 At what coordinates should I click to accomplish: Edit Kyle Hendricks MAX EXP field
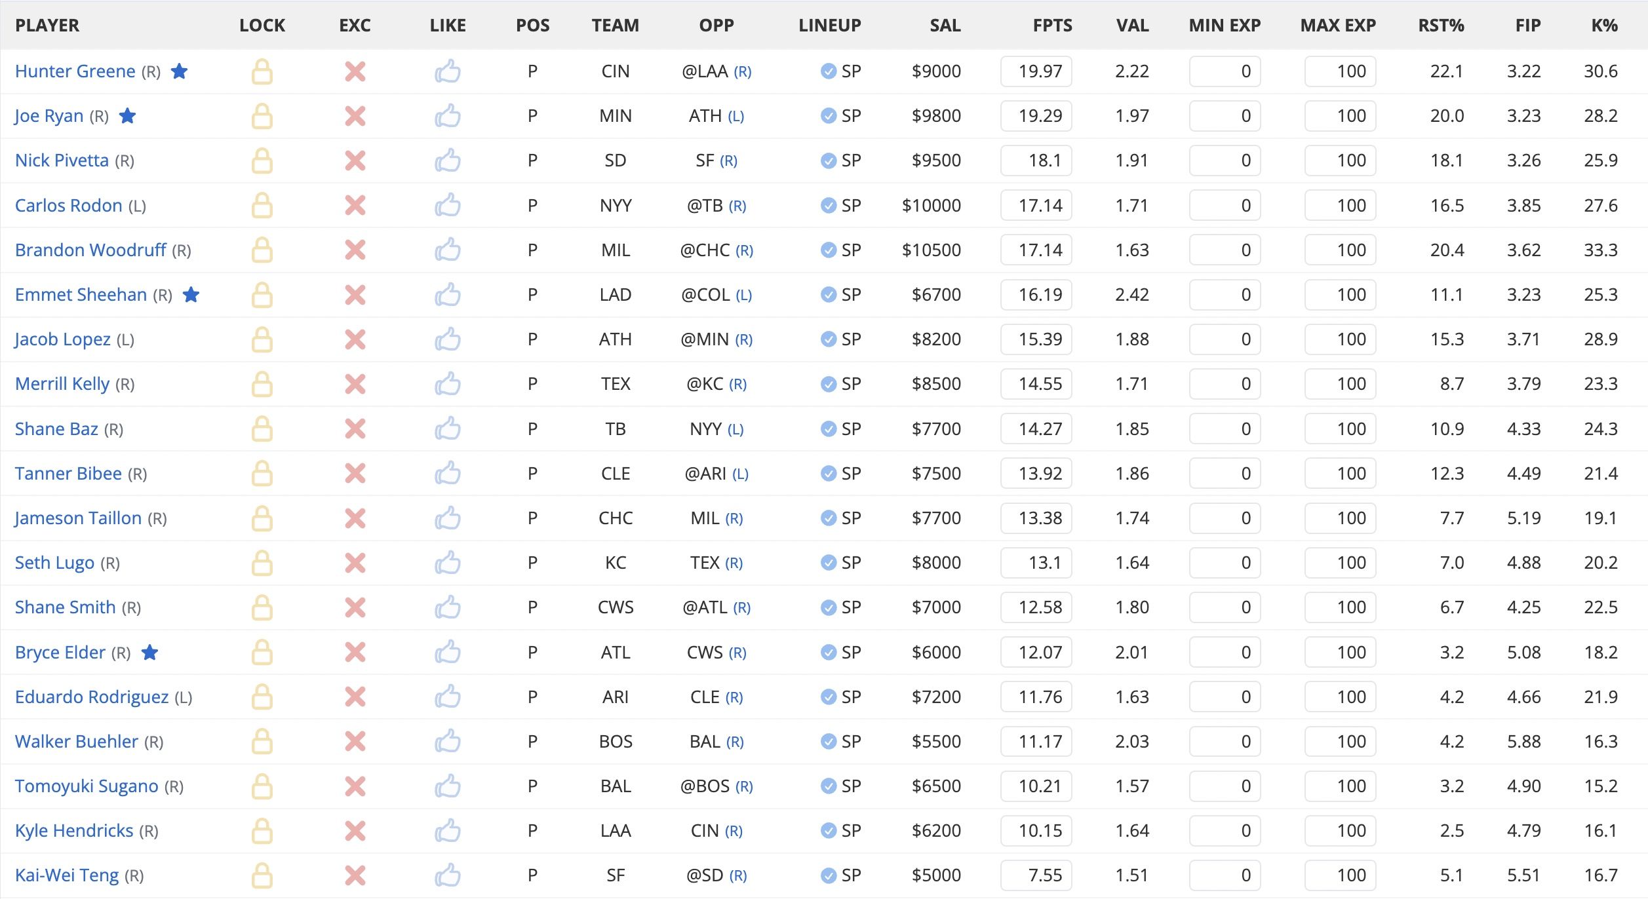click(1340, 831)
